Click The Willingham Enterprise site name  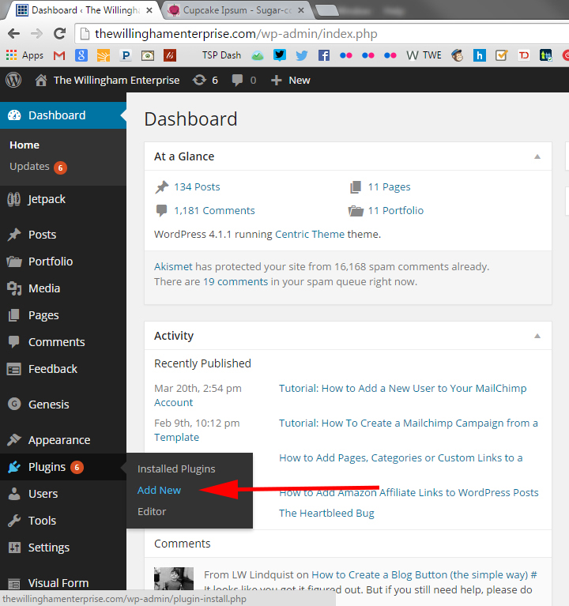tap(116, 81)
